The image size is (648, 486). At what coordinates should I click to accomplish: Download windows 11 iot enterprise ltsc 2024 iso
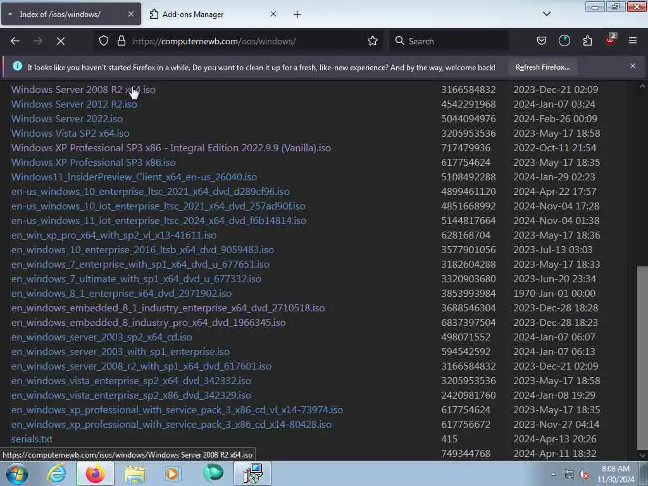[x=159, y=221]
